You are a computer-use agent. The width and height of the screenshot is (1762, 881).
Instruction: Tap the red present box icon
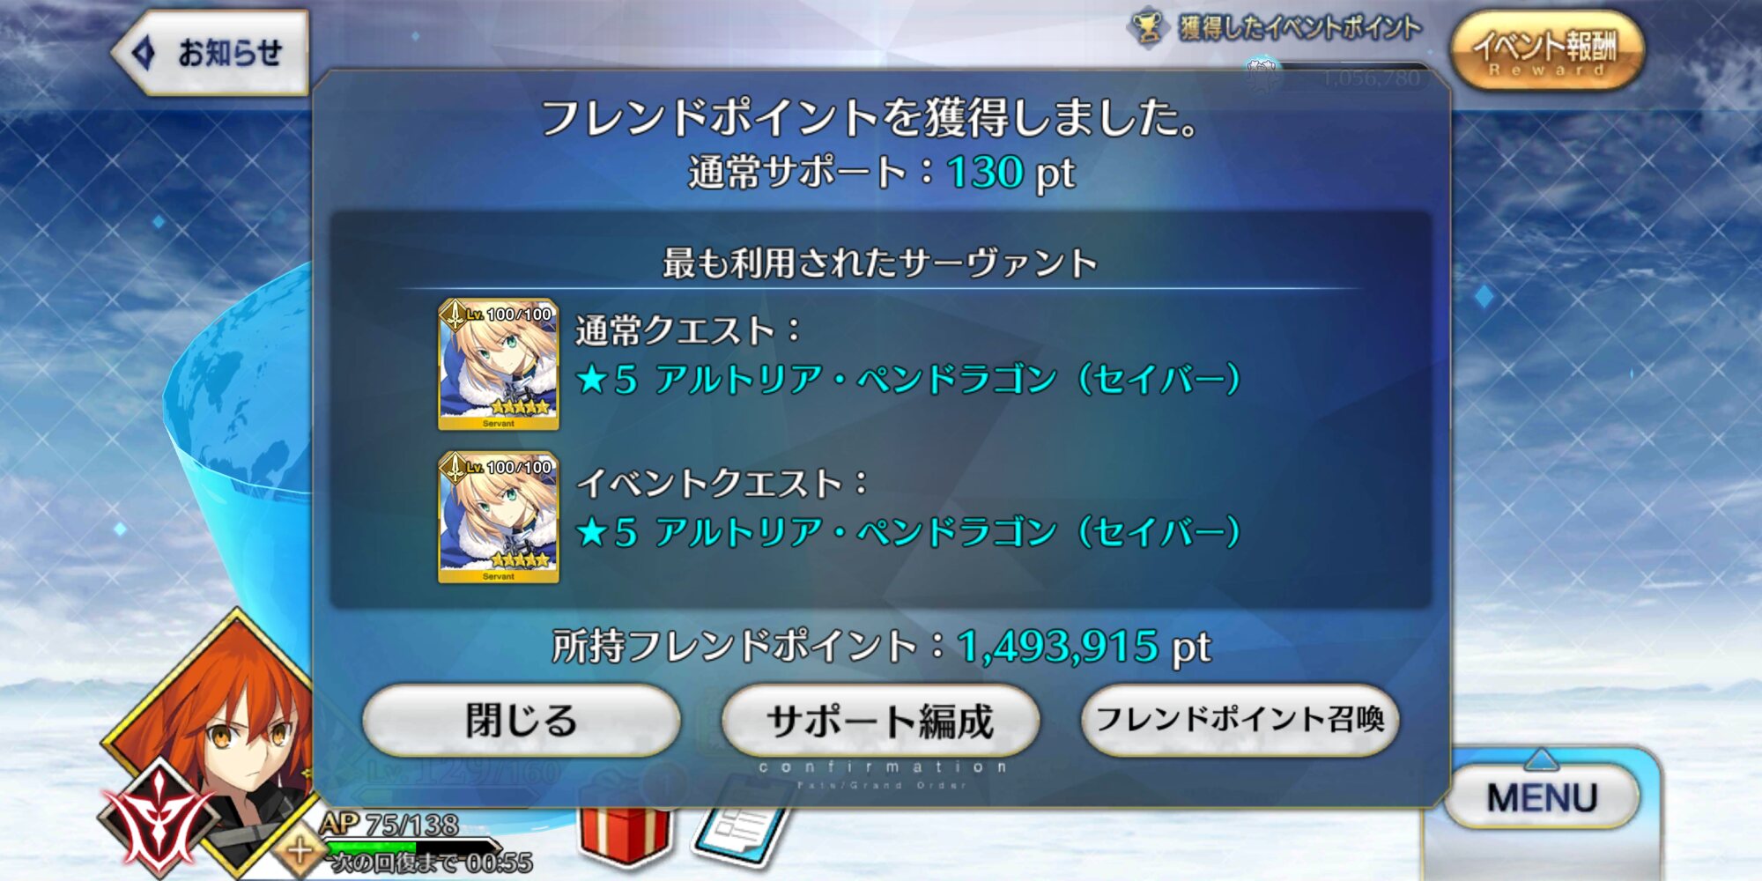coord(624,833)
